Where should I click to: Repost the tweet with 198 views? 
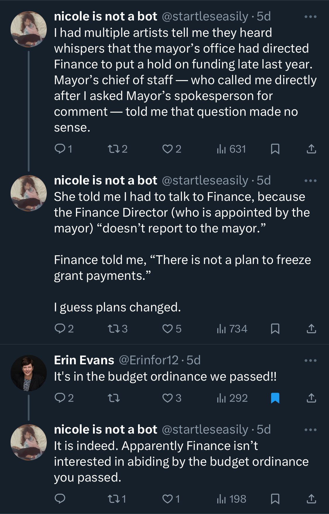114,499
